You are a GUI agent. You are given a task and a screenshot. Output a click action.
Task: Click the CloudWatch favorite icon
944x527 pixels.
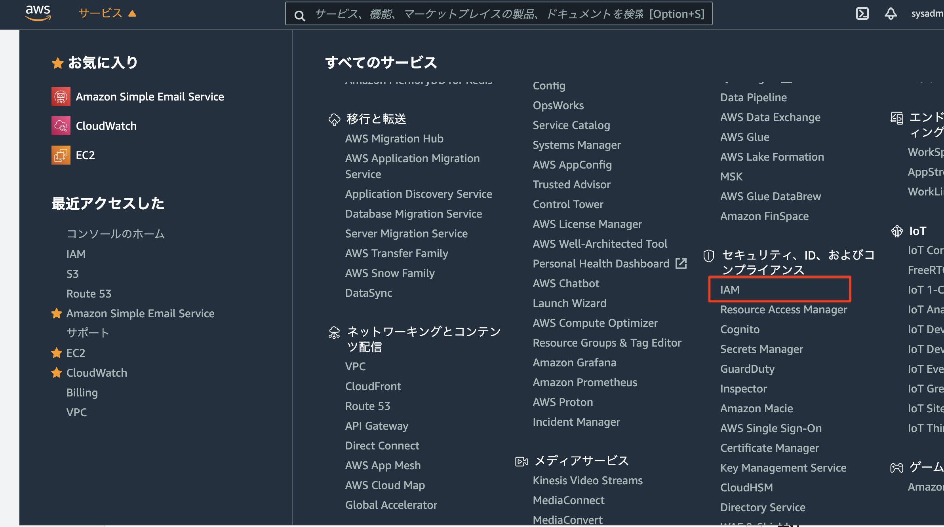point(61,126)
